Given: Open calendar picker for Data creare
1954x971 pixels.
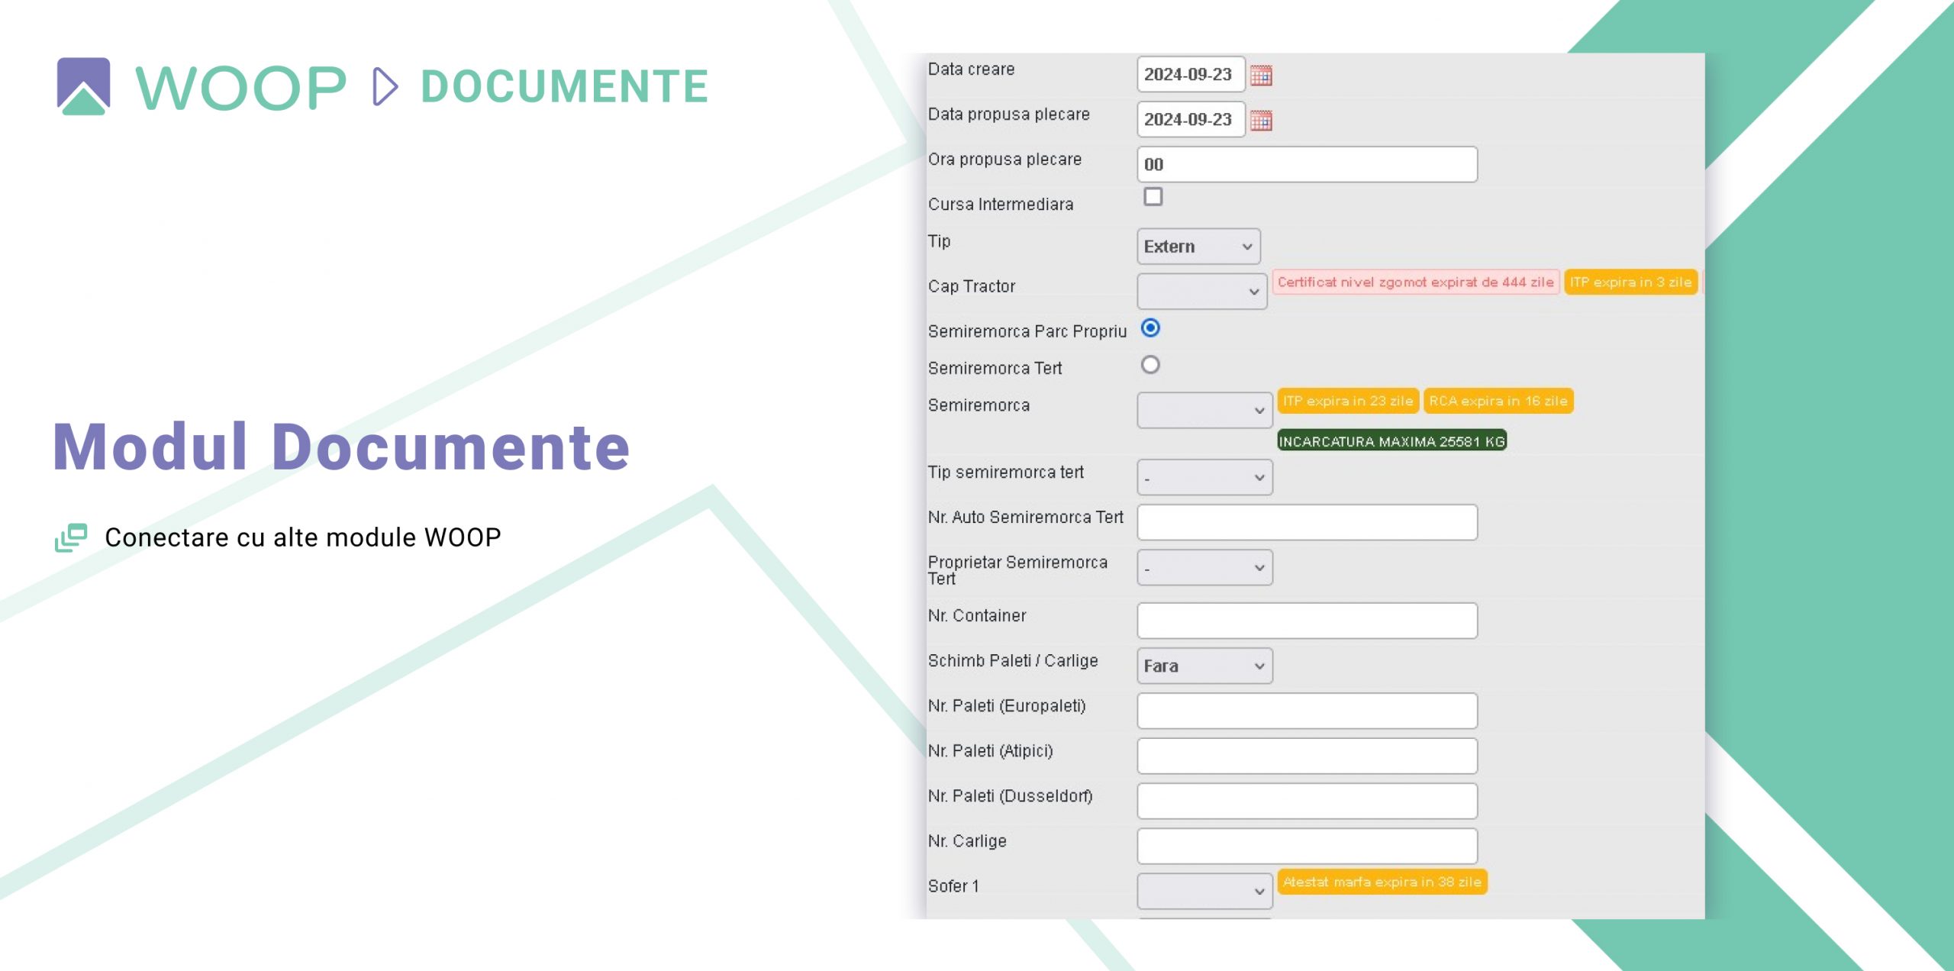Looking at the screenshot, I should point(1261,75).
